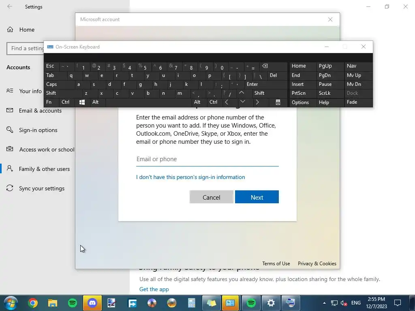
Task: Open the Terms of Use link
Action: click(x=276, y=263)
